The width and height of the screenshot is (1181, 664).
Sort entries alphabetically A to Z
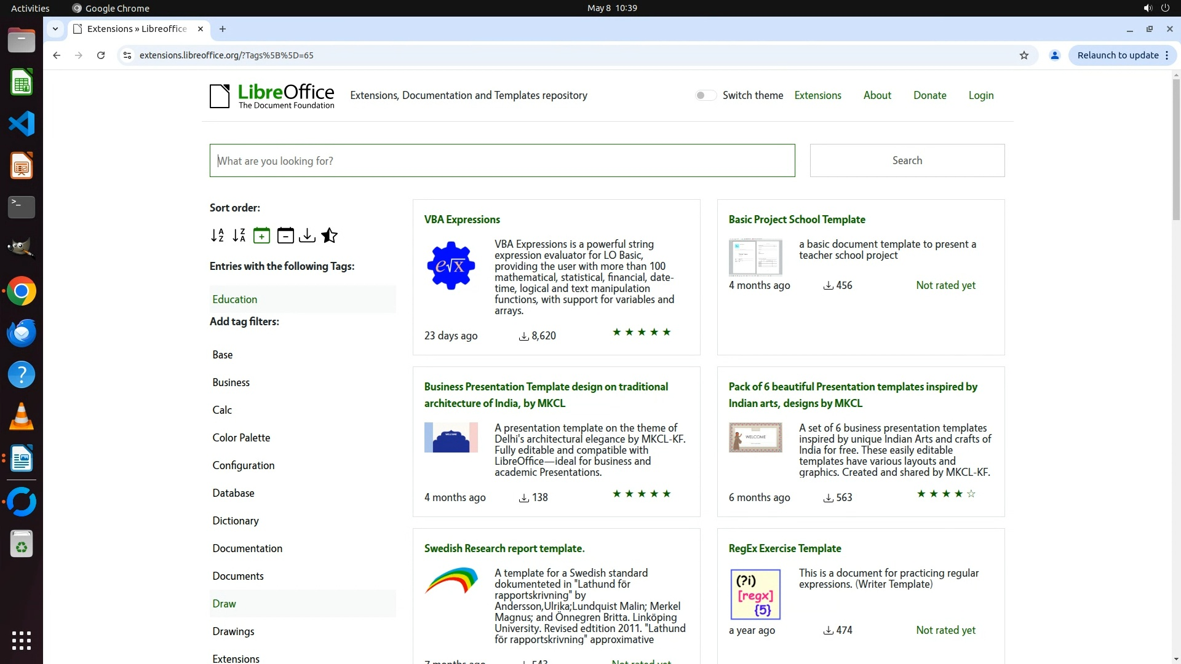(x=217, y=235)
